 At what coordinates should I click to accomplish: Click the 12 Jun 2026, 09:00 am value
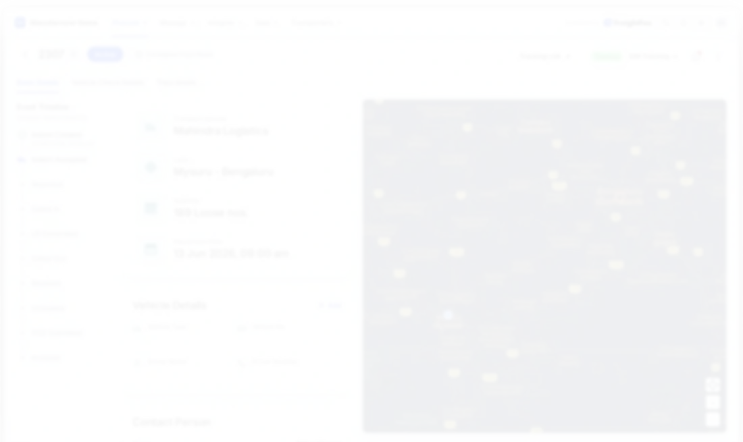(x=231, y=254)
